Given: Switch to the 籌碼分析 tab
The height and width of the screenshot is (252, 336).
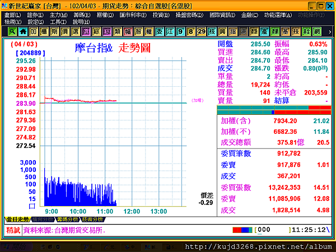Looking at the screenshot, I should pyautogui.click(x=67, y=219).
